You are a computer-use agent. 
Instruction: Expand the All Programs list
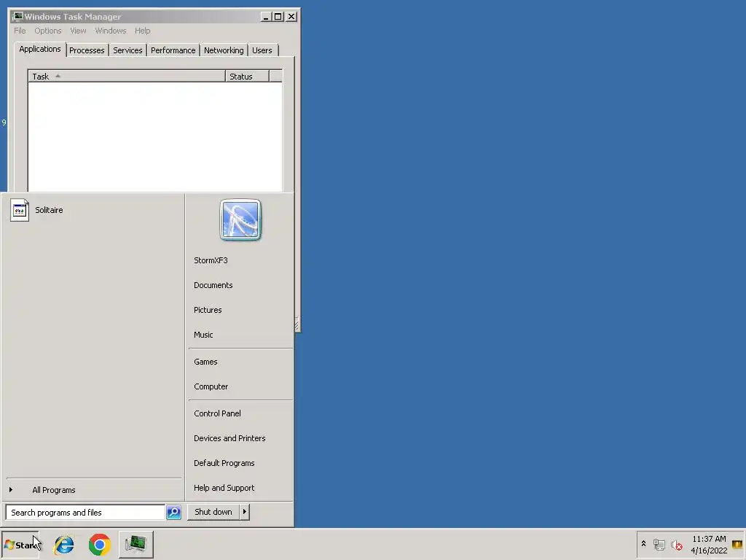click(54, 490)
